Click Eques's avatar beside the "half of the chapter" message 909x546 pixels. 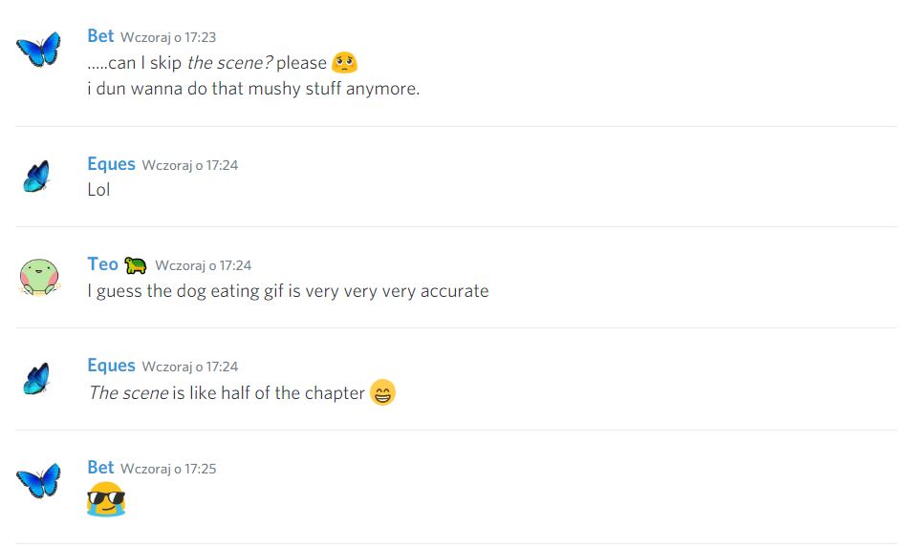pos(36,378)
